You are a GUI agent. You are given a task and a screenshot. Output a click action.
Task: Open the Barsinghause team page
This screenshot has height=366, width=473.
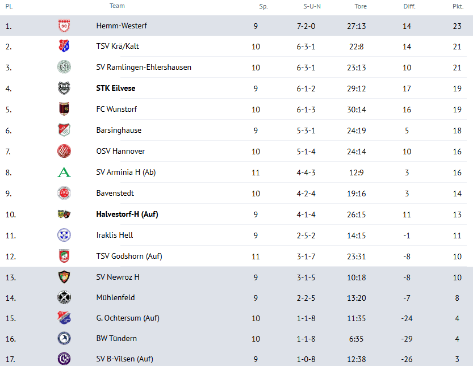119,130
